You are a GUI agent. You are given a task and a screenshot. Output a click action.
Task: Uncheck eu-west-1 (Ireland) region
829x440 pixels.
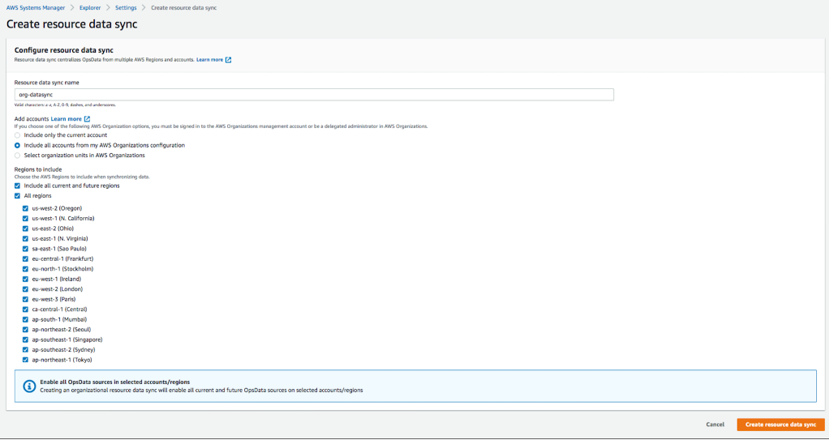pos(25,279)
